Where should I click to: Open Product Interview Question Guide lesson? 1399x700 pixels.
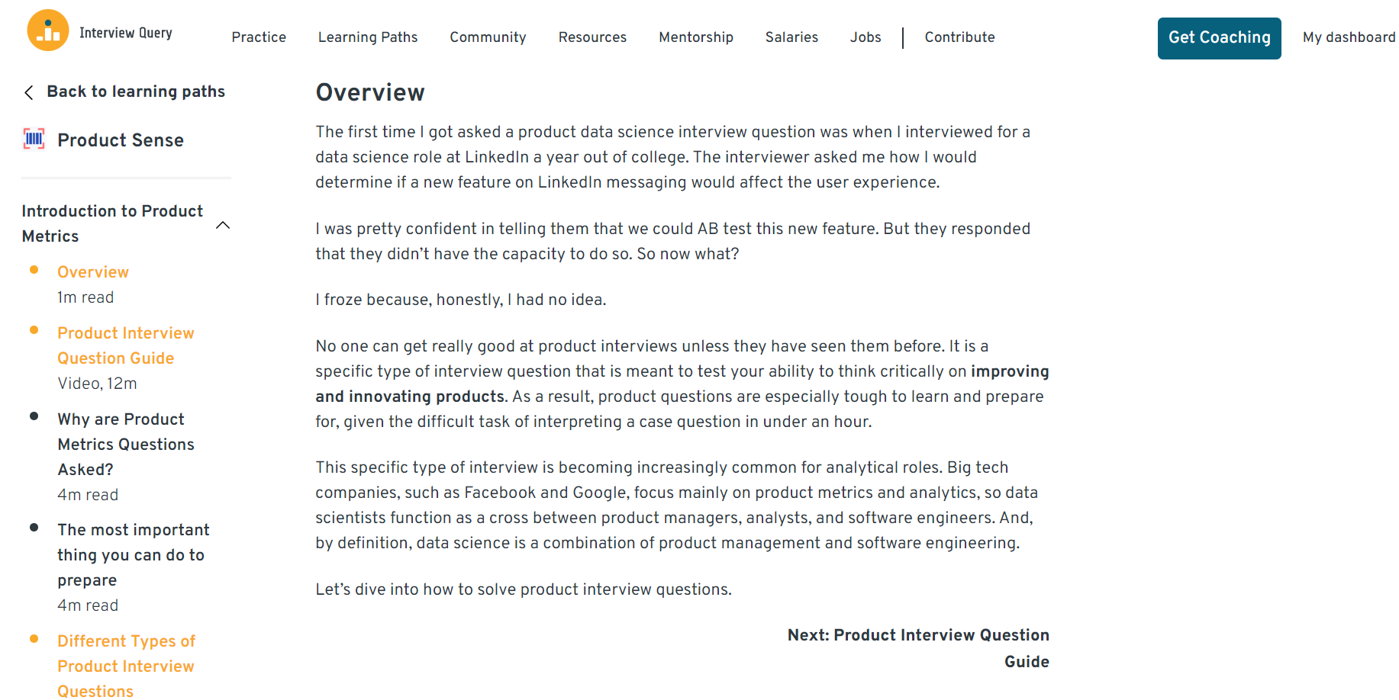(x=125, y=345)
